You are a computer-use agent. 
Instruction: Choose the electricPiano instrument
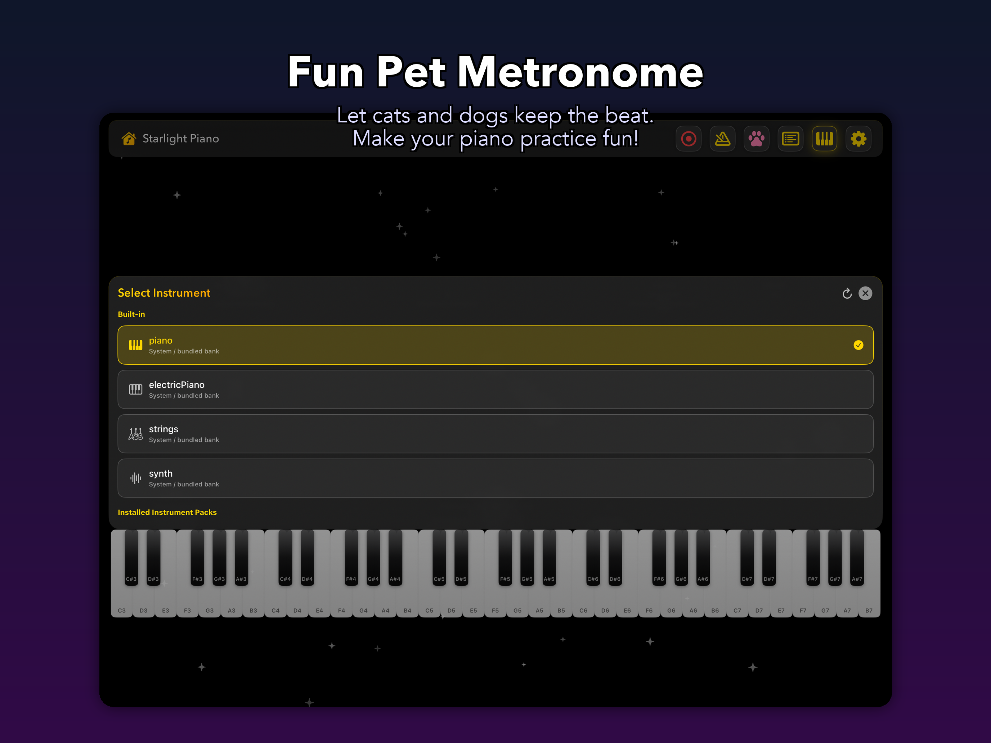pos(495,389)
